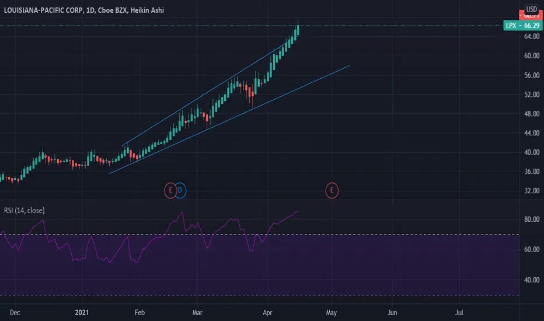Click the 64.00 price axis label
Image resolution: width=544 pixels, height=321 pixels.
[532, 36]
